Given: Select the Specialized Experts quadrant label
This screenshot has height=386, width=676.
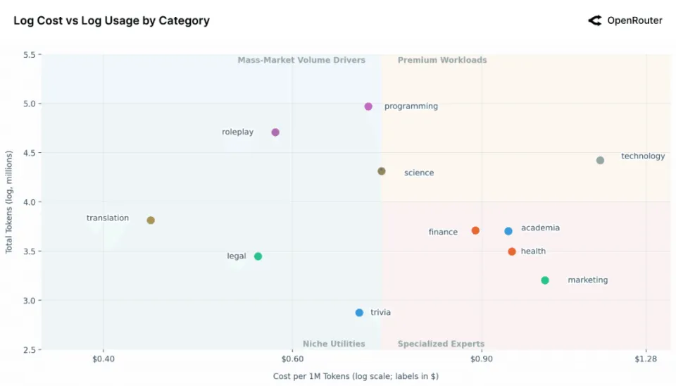Looking at the screenshot, I should (x=441, y=344).
